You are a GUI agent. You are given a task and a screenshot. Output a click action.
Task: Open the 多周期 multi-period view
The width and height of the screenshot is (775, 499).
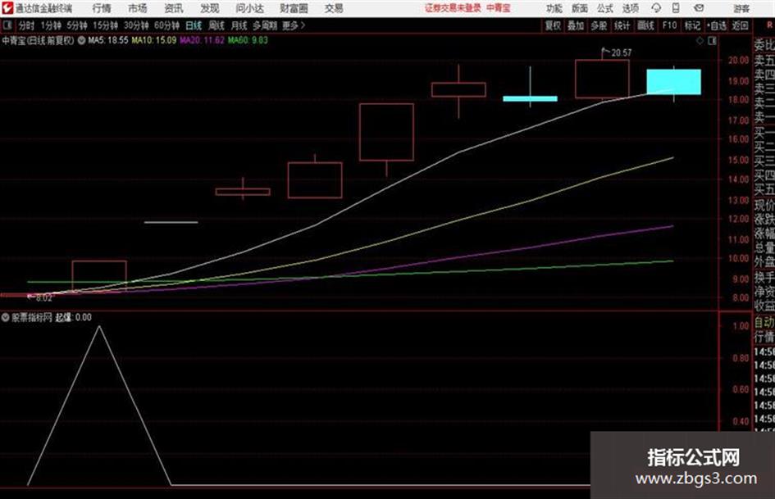click(x=265, y=25)
